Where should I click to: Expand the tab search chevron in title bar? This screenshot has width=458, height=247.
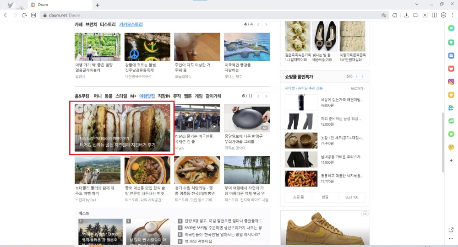pyautogui.click(x=417, y=4)
